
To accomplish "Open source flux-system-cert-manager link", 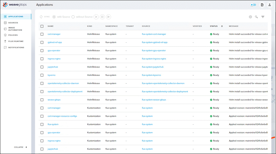I will tap(154, 34).
